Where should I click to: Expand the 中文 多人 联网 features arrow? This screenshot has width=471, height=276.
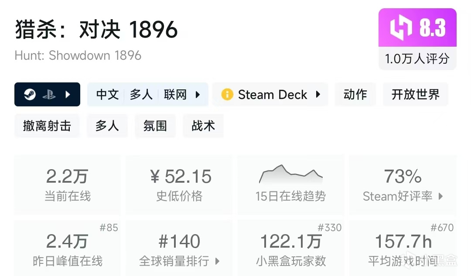point(198,95)
